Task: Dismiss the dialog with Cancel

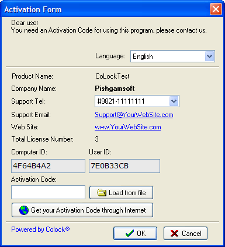Action: tap(185, 234)
